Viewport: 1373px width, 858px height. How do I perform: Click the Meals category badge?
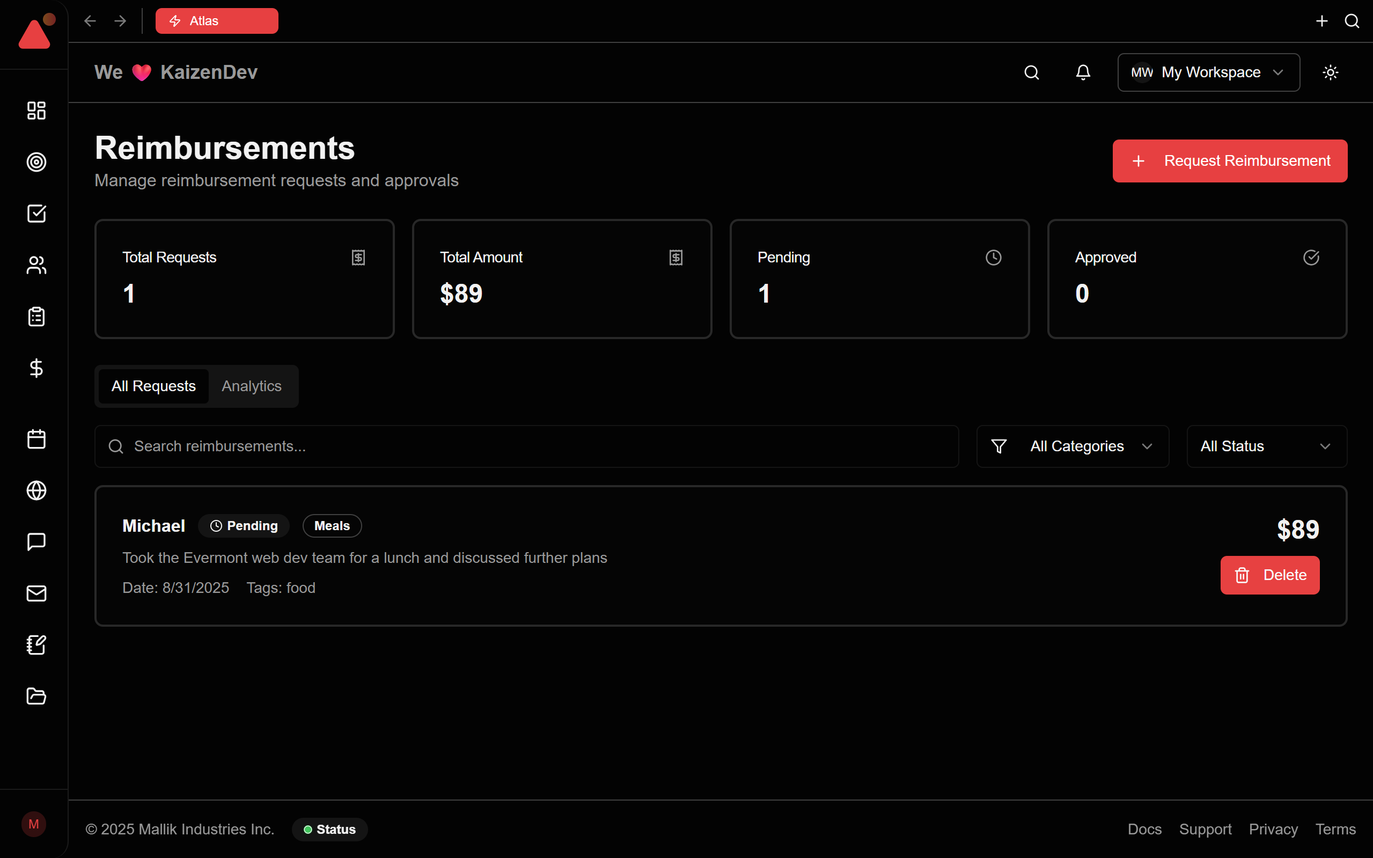[x=332, y=526]
